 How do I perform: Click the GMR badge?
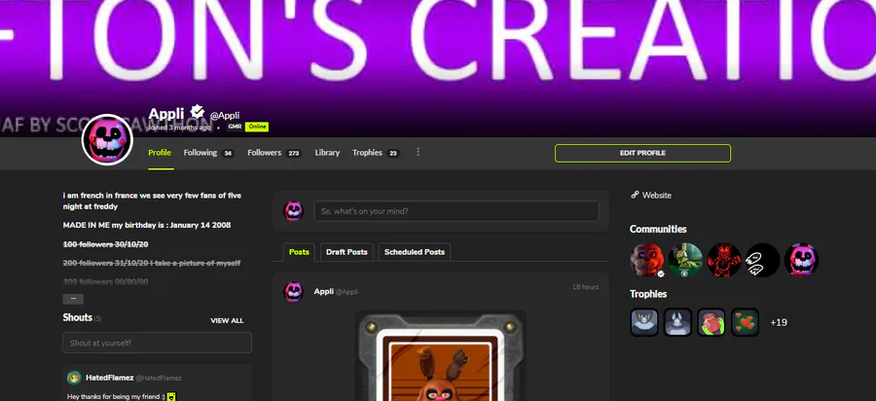235,127
